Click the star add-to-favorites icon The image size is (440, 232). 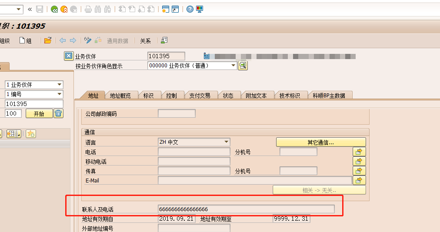point(30,134)
